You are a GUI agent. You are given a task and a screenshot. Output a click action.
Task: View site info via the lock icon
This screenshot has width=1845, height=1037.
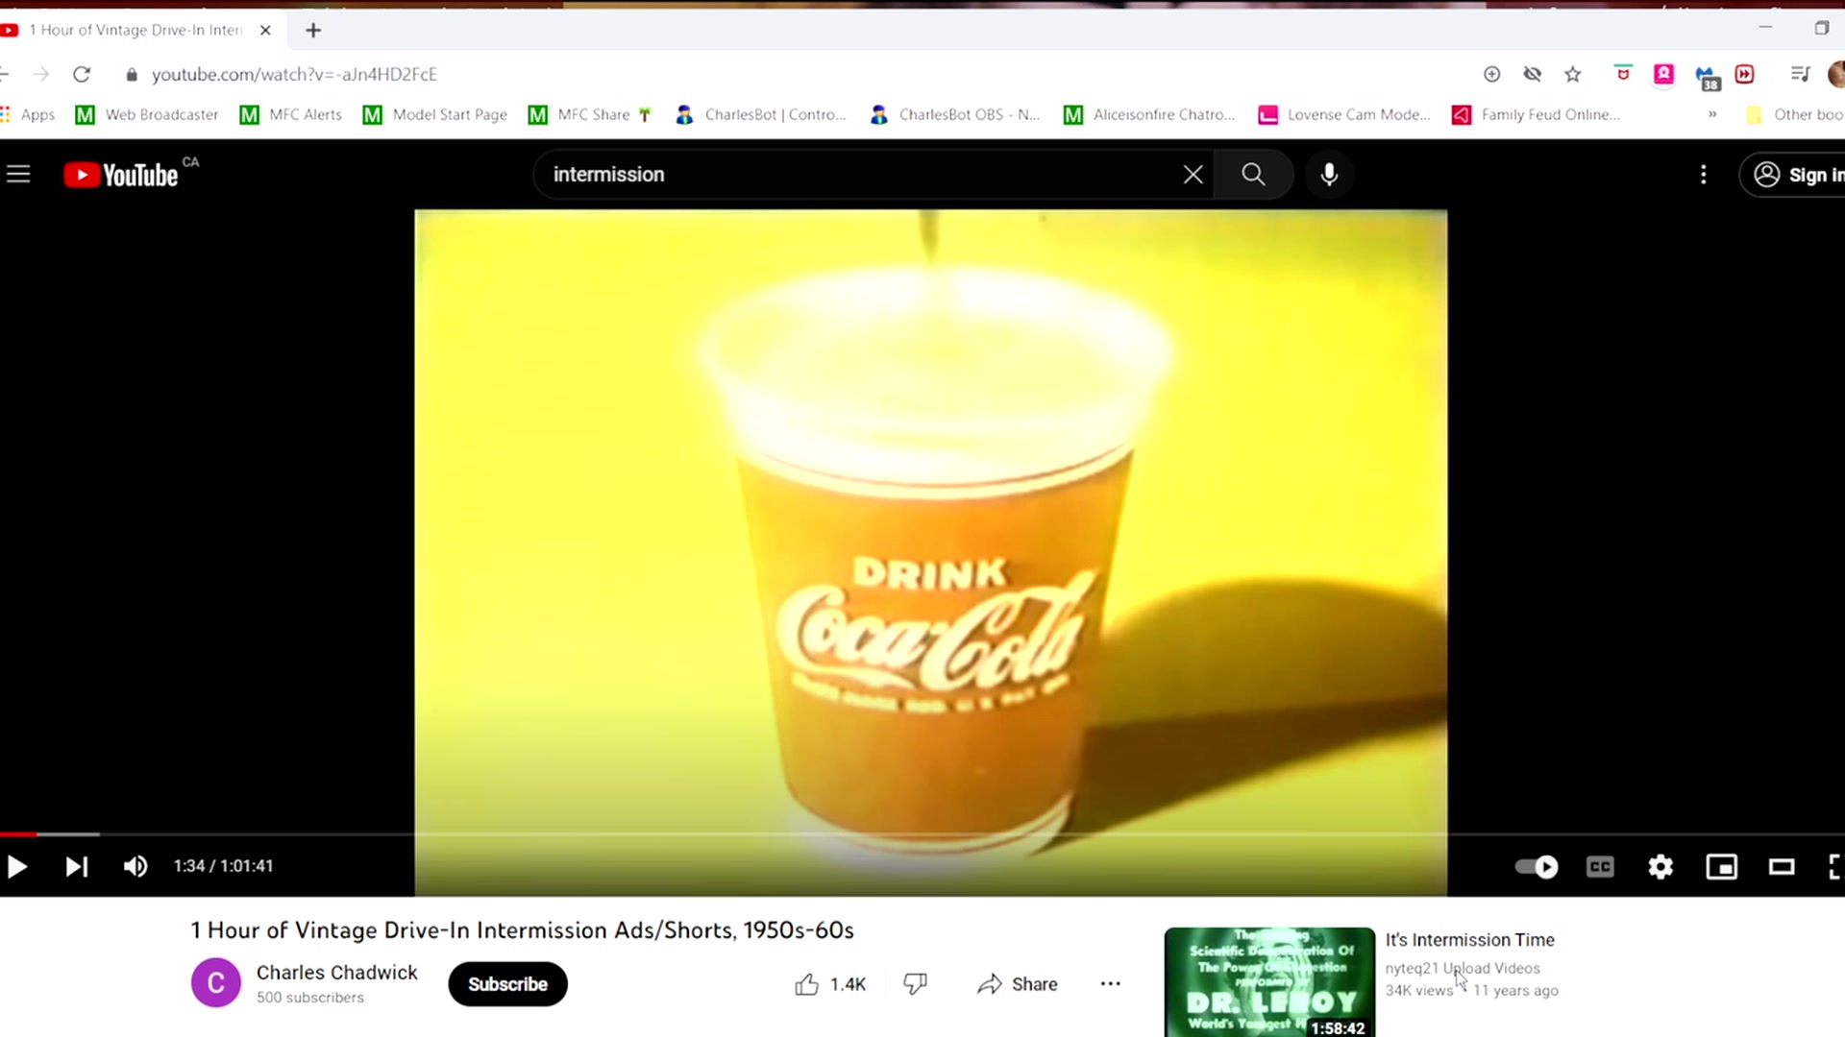tap(132, 74)
